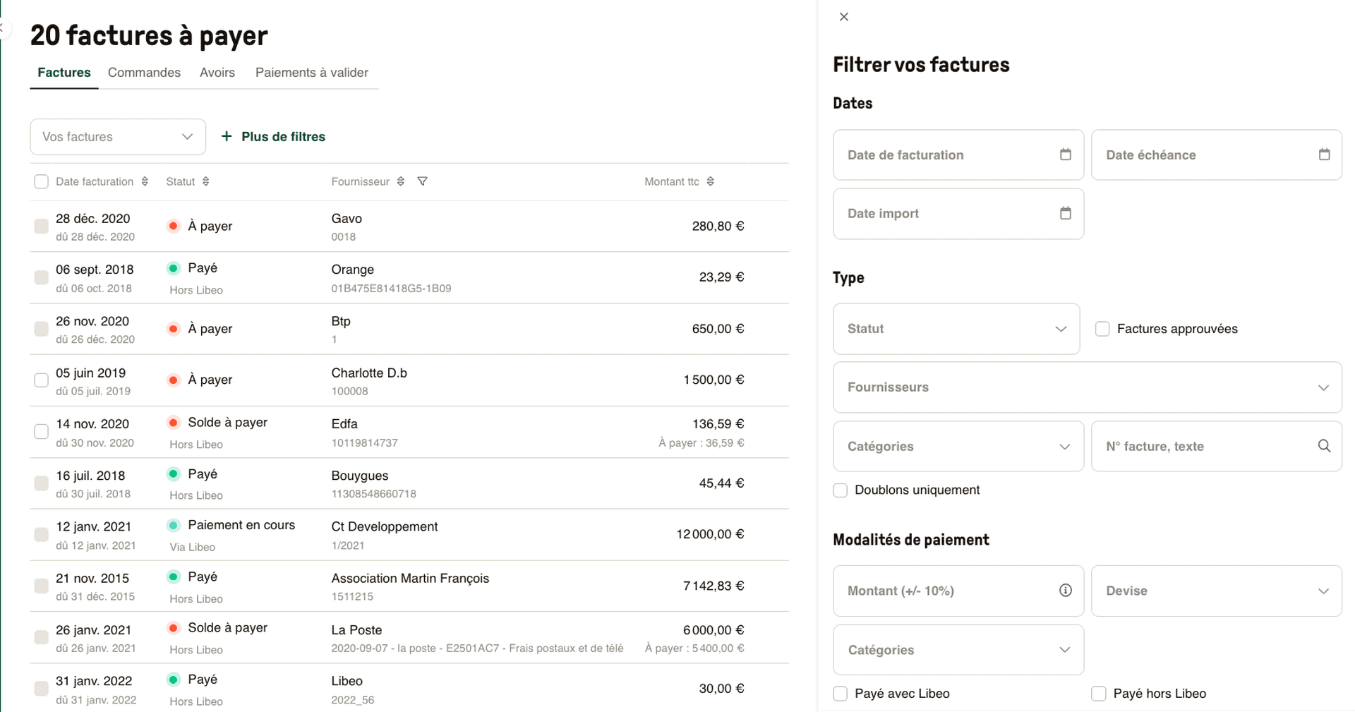Sort invoices by Statut column
The width and height of the screenshot is (1355, 712).
[206, 181]
